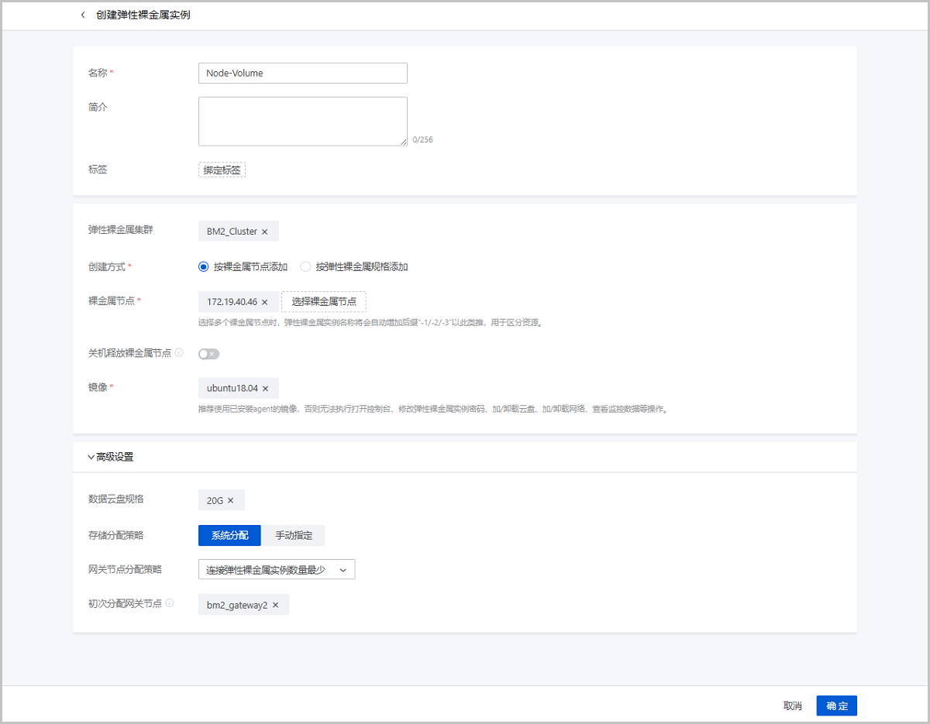The image size is (930, 724).
Task: Select the 按裸金属节点添加 radio option
Action: point(204,267)
